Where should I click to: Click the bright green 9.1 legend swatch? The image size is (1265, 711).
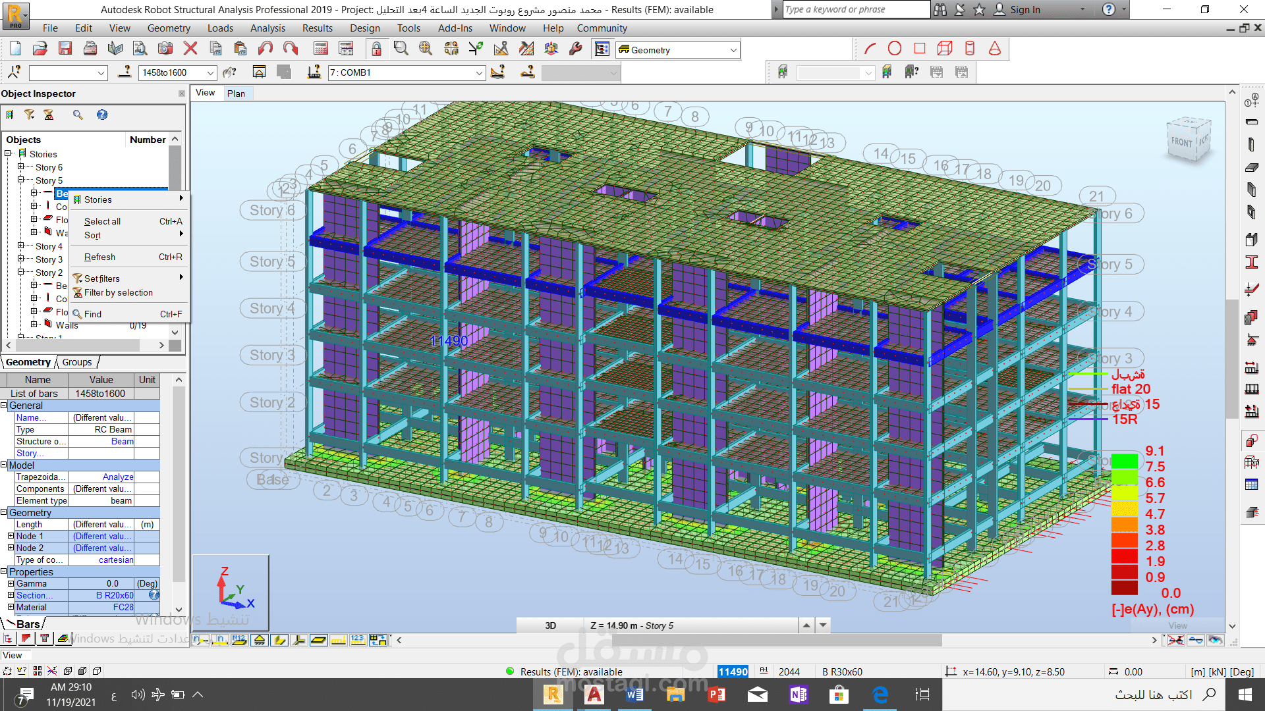tap(1124, 460)
